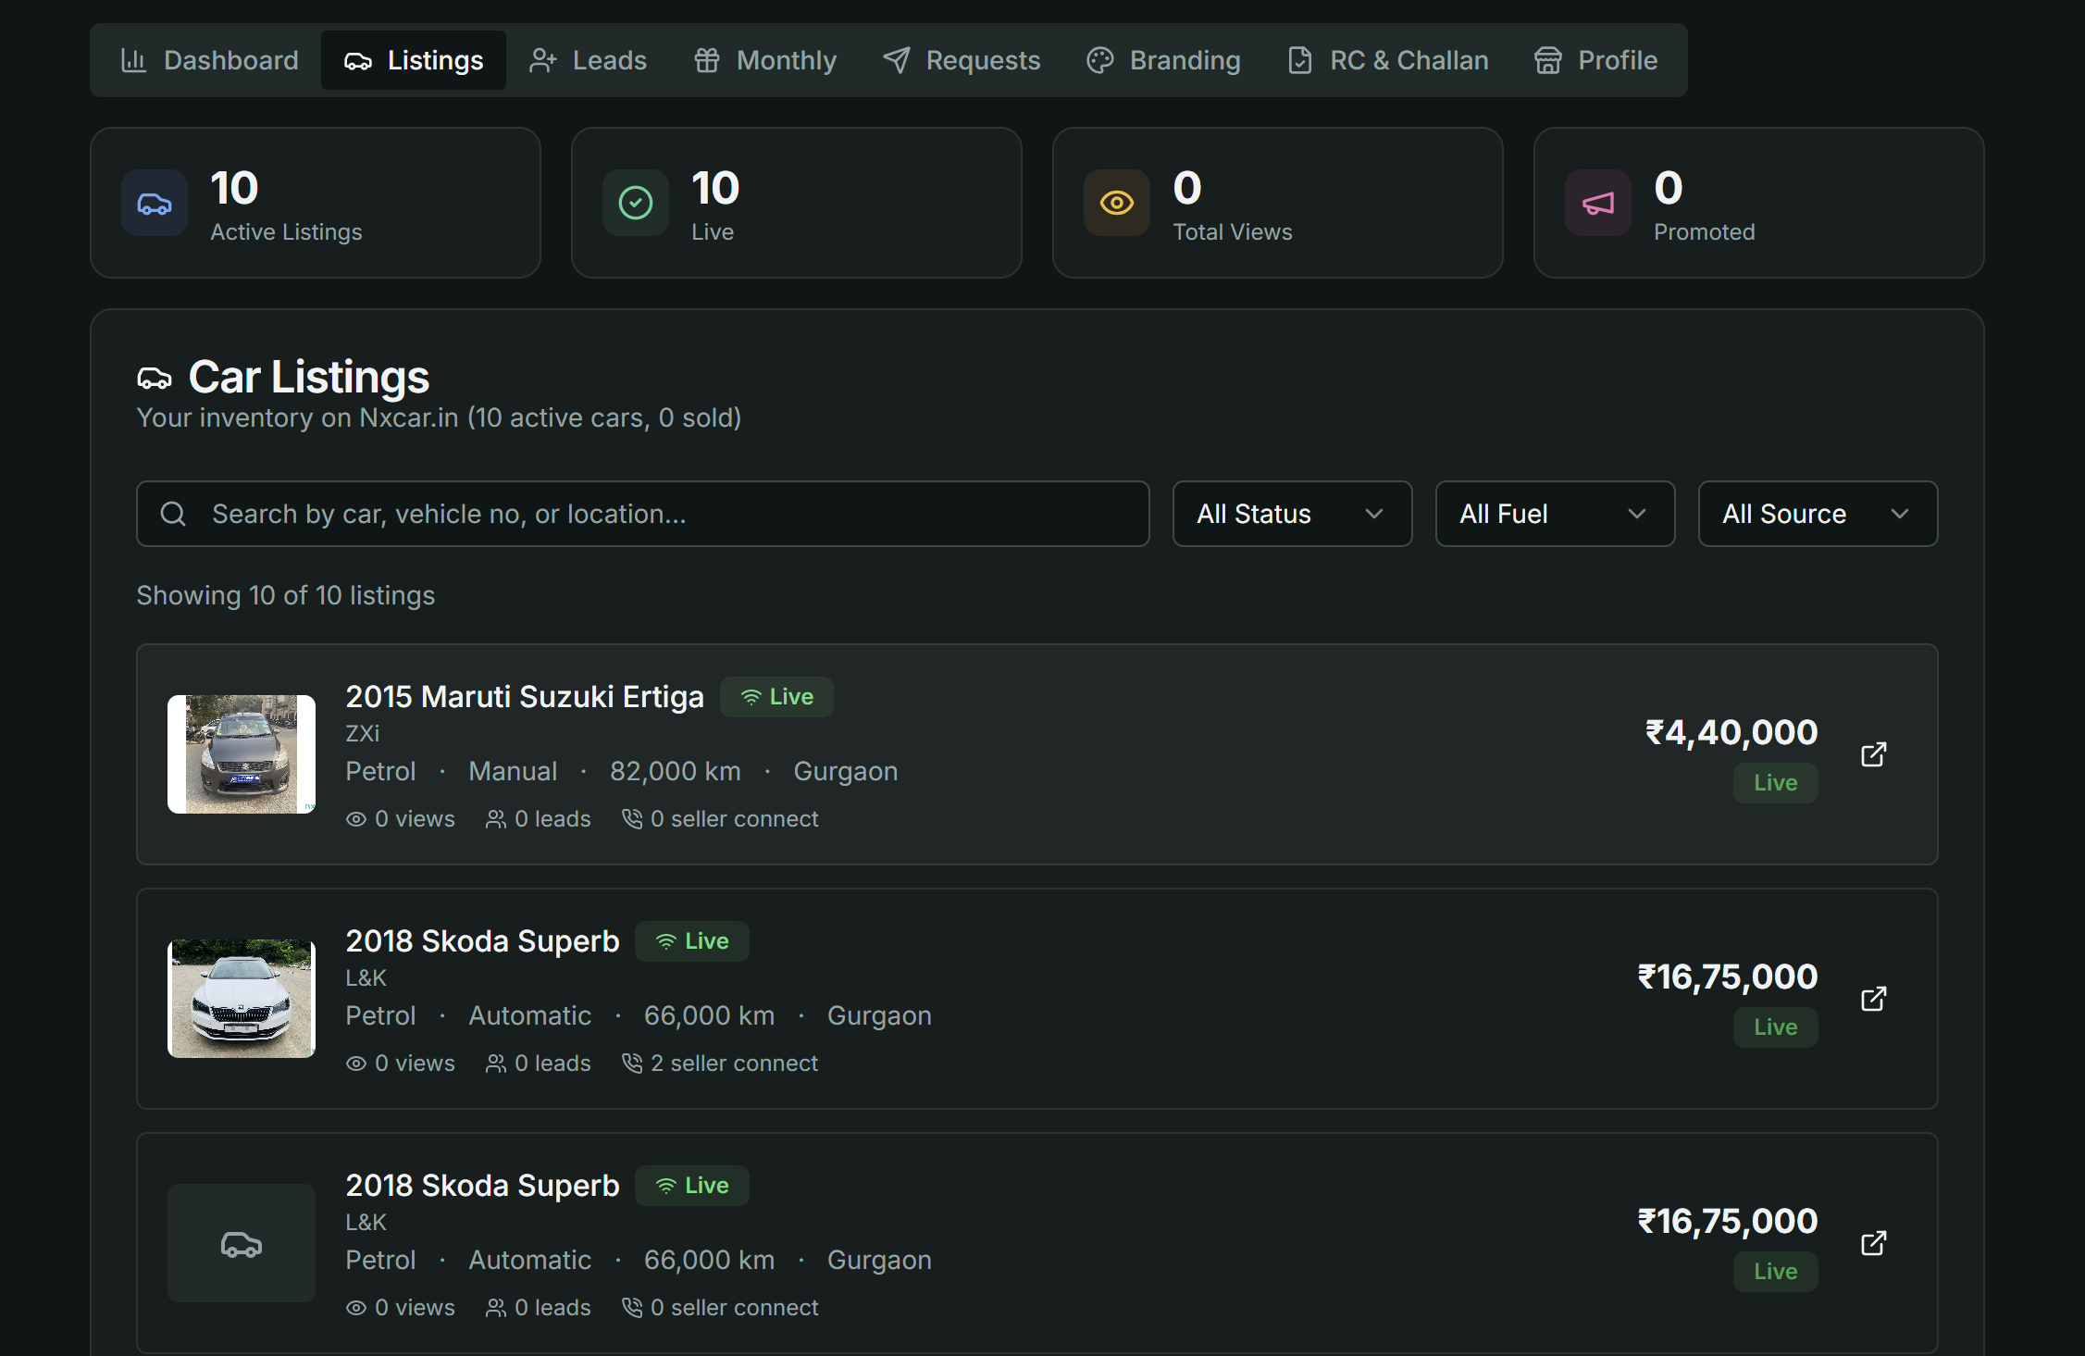Click Live badge beside Skoda Superb title without photo

click(691, 1186)
